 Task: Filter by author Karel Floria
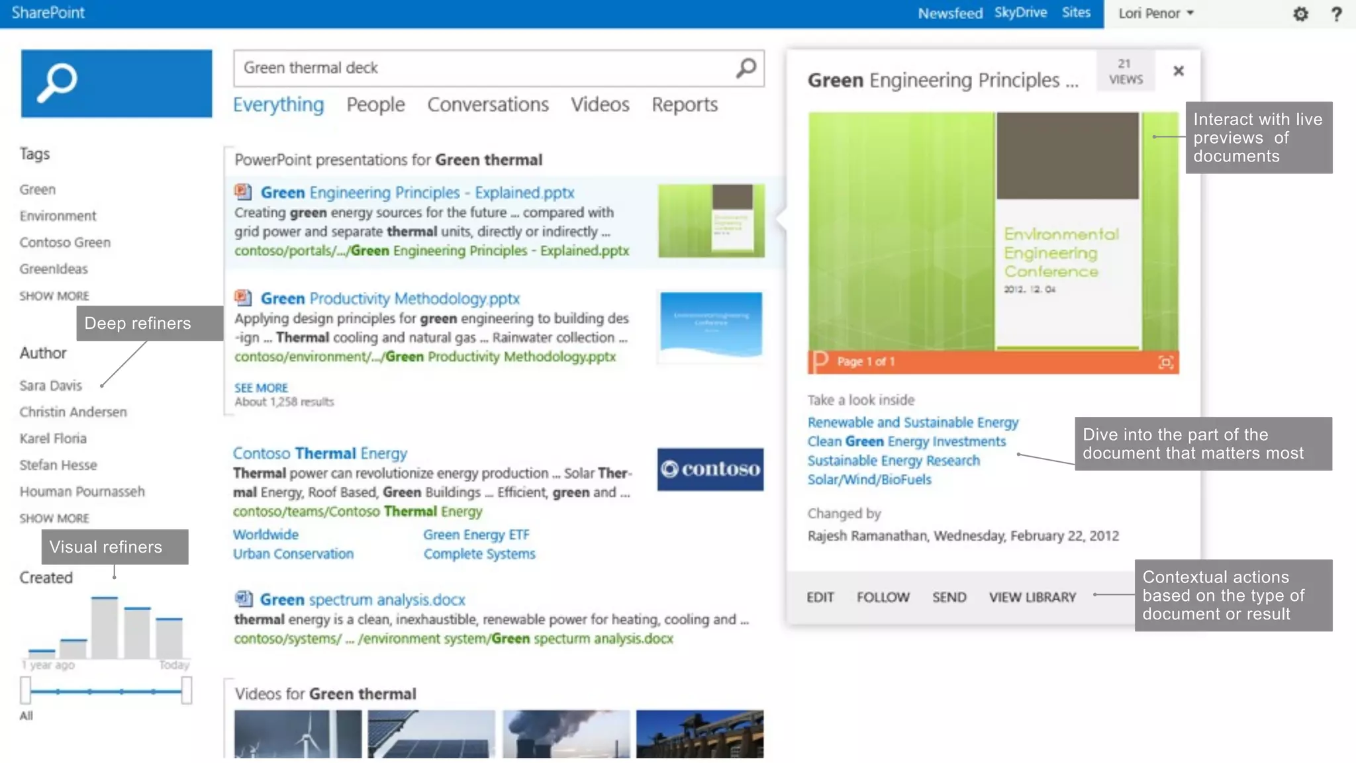pyautogui.click(x=53, y=438)
